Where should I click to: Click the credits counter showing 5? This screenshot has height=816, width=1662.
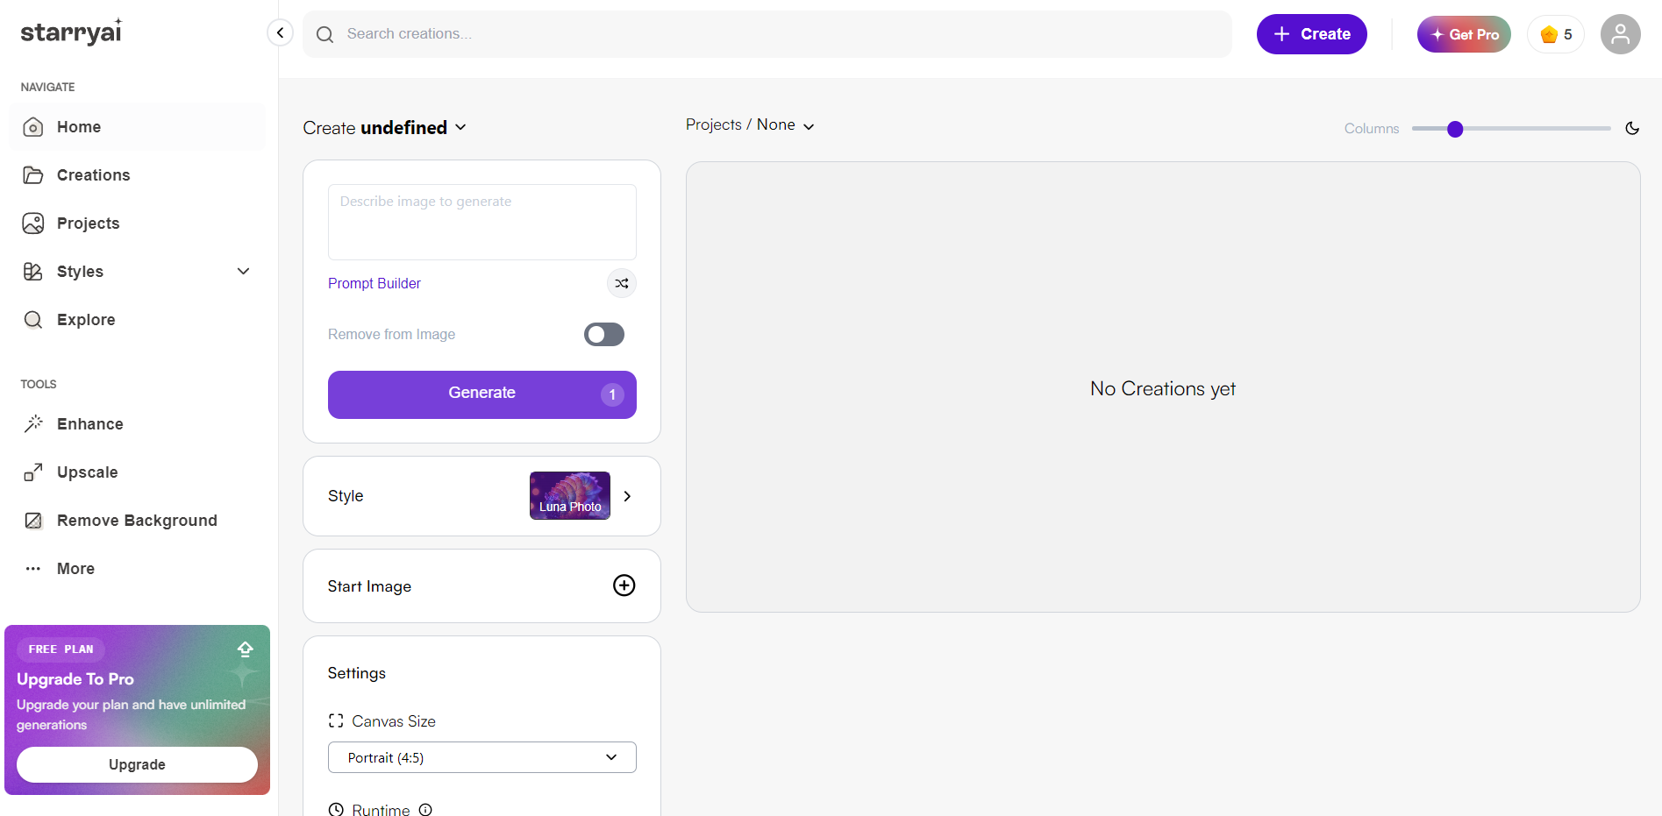(x=1556, y=34)
